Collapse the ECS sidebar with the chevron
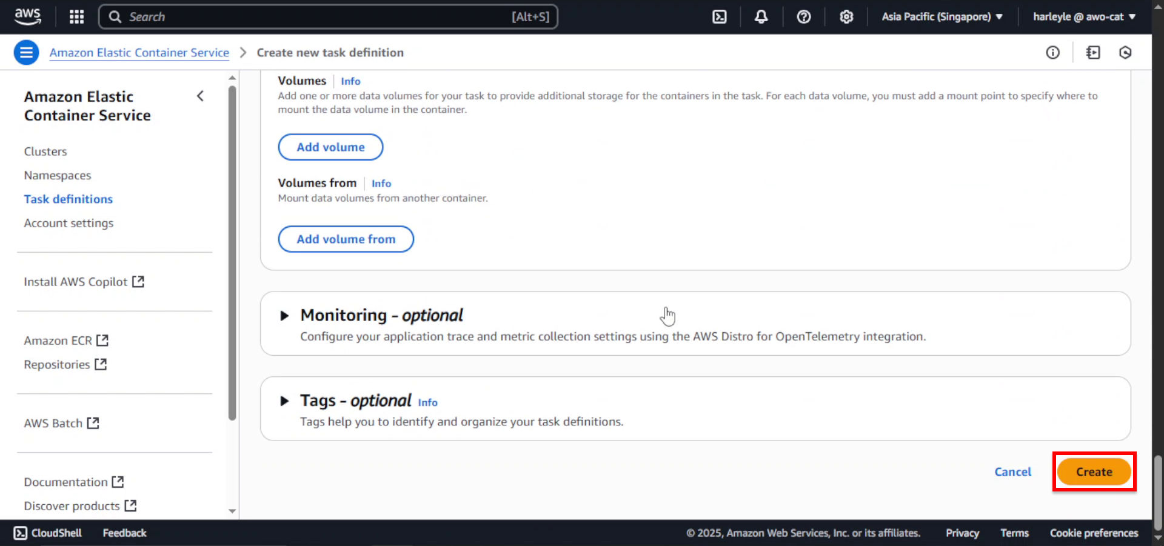 pyautogui.click(x=200, y=96)
